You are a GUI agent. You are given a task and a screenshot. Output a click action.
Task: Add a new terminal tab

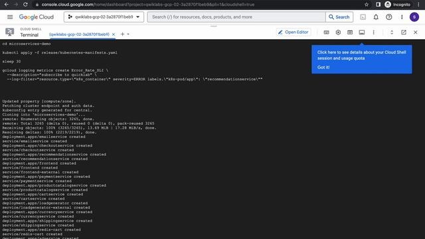[x=122, y=34]
